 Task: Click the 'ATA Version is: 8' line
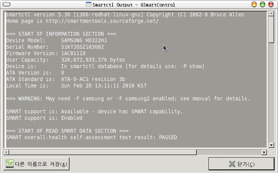coord(35,73)
